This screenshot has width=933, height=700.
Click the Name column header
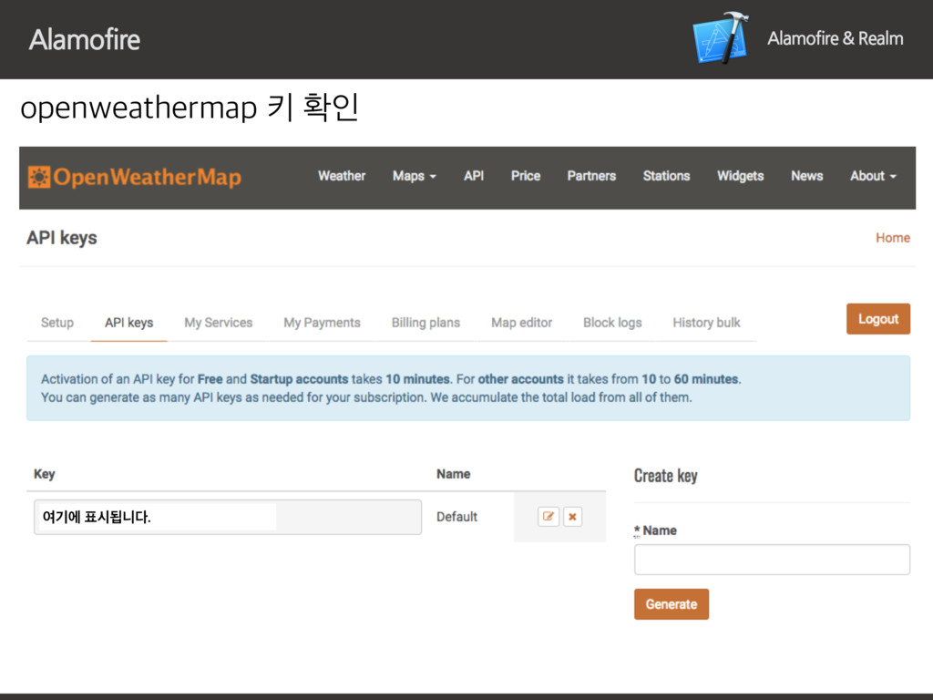click(x=454, y=474)
